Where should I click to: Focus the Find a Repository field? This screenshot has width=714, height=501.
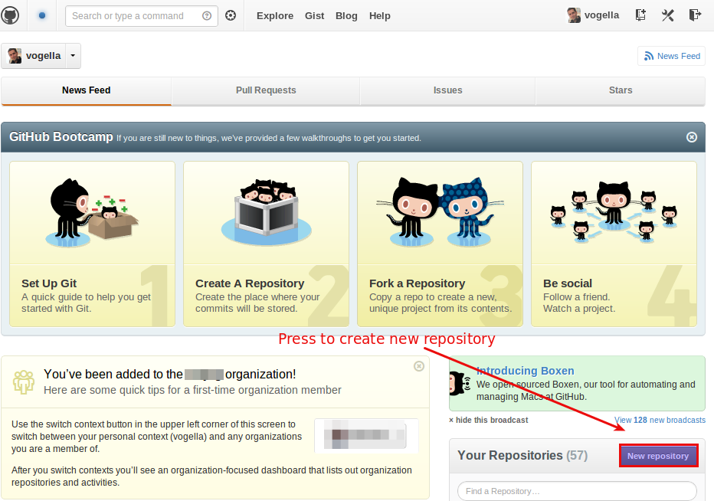click(577, 491)
